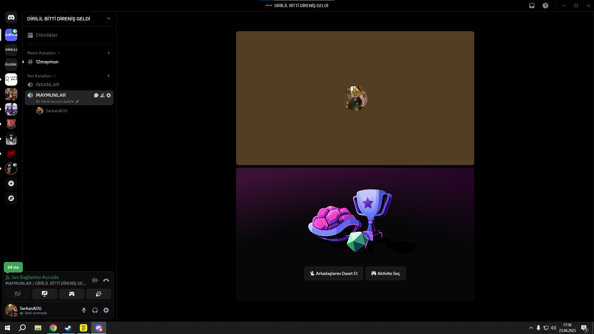
Task: Mute microphone in user panel
Action: tap(84, 310)
